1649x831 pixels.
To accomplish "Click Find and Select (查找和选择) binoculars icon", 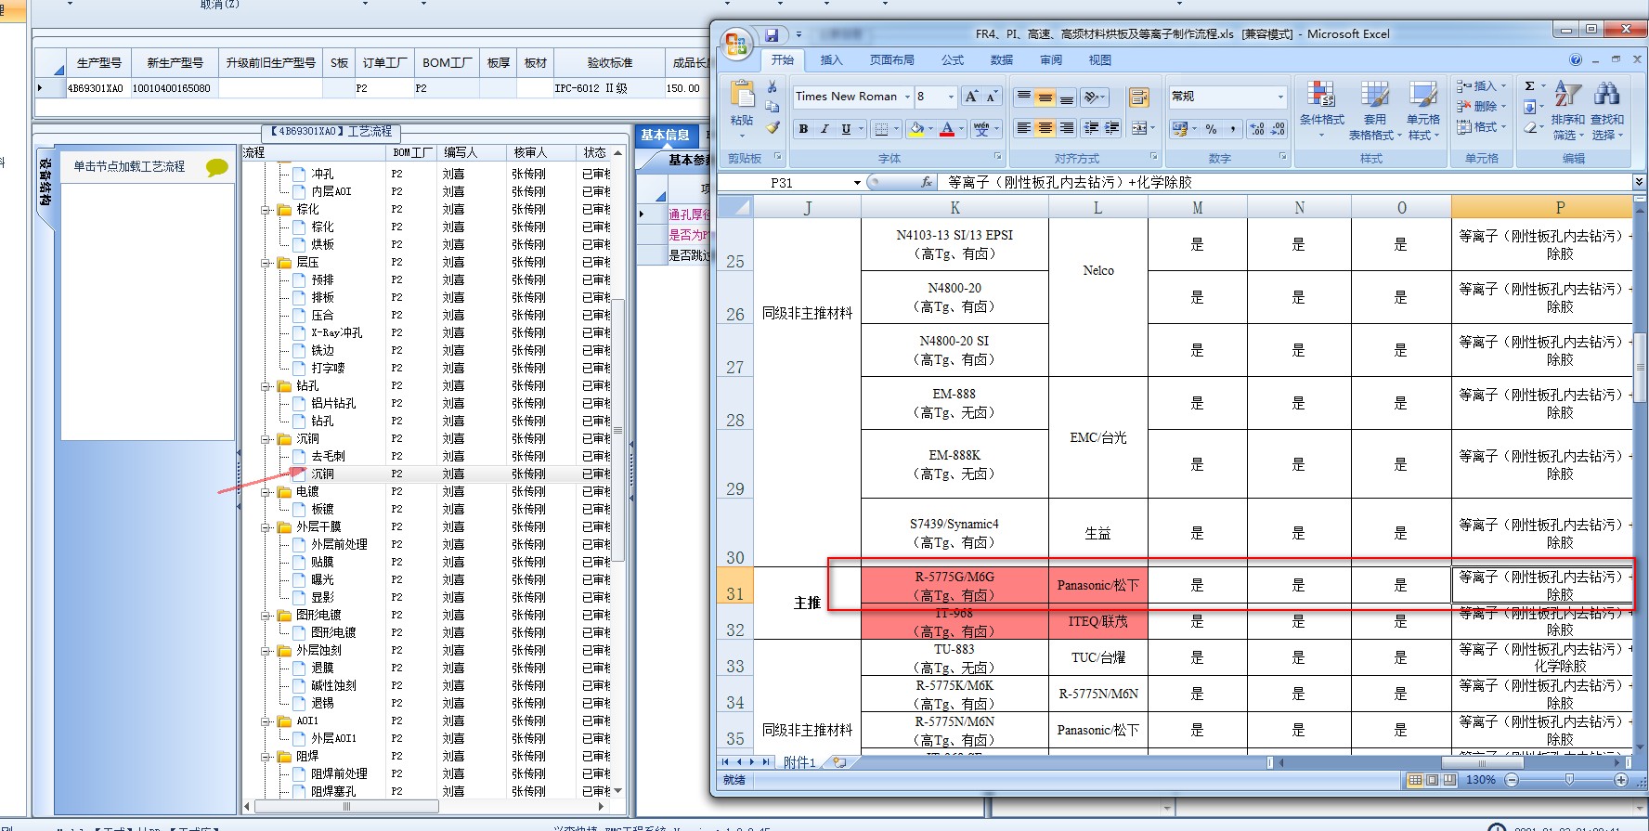I will [x=1607, y=95].
